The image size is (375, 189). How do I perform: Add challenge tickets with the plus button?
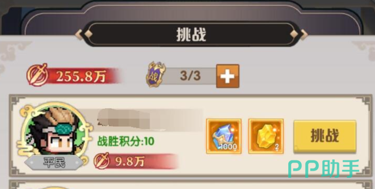tap(228, 76)
